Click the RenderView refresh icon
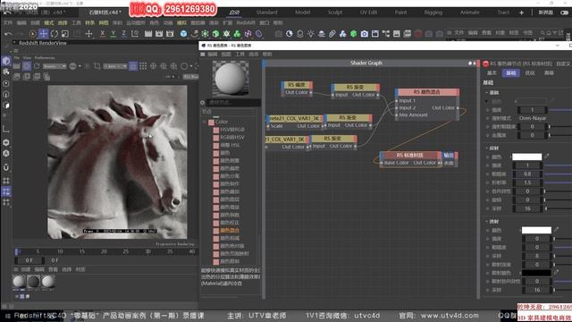The width and height of the screenshot is (572, 322). click(x=37, y=66)
